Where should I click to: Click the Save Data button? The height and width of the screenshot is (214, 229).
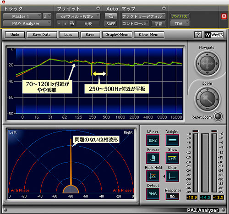pyautogui.click(x=42, y=35)
